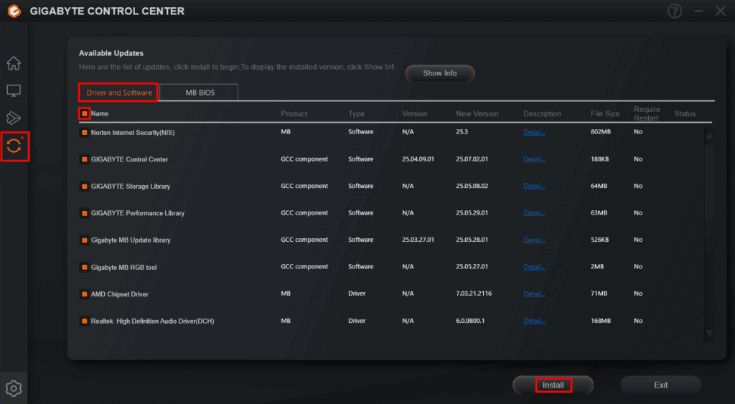Click the scroll up arrow of update list
This screenshot has height=404, width=735.
click(709, 136)
